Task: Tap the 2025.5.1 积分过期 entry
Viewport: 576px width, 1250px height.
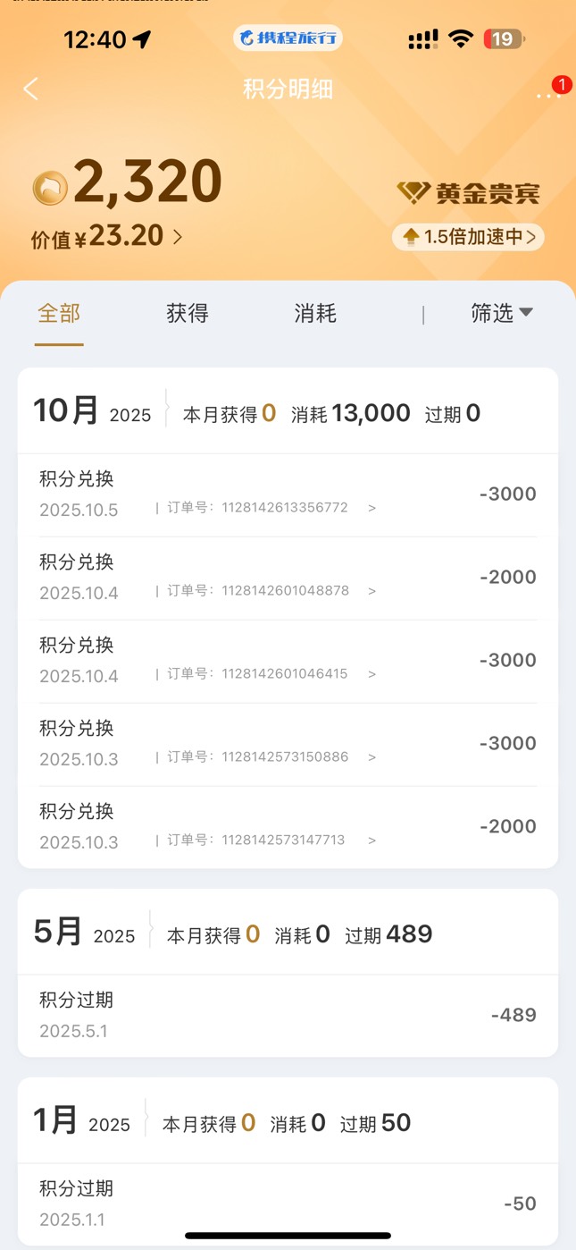Action: pos(288,1015)
